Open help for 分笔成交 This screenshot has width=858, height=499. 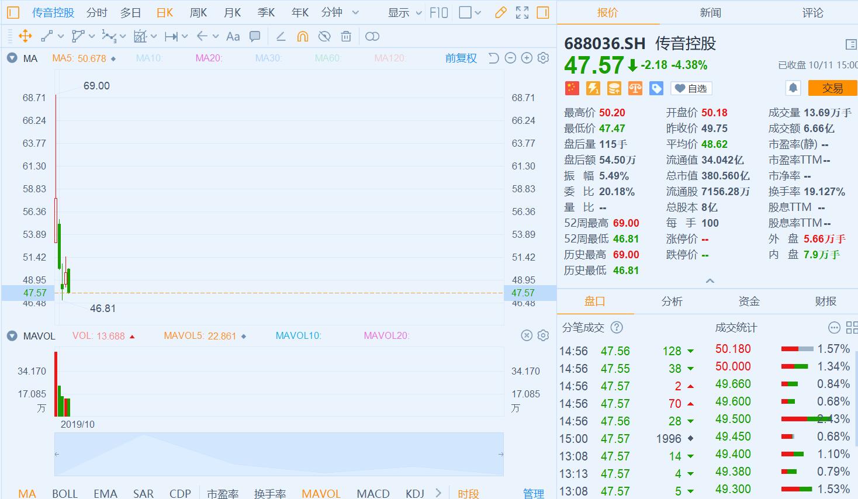coord(617,328)
